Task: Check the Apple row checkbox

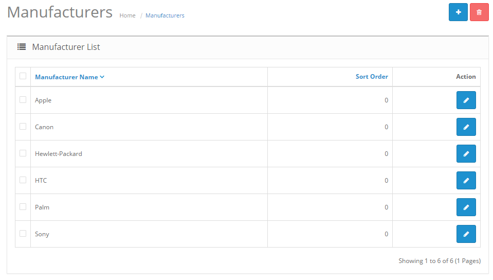Action: 23,100
